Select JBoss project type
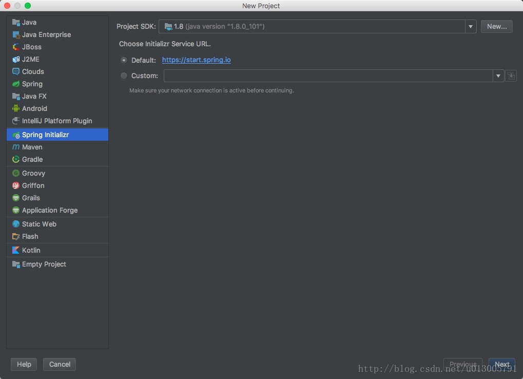The height and width of the screenshot is (379, 523). pos(57,47)
